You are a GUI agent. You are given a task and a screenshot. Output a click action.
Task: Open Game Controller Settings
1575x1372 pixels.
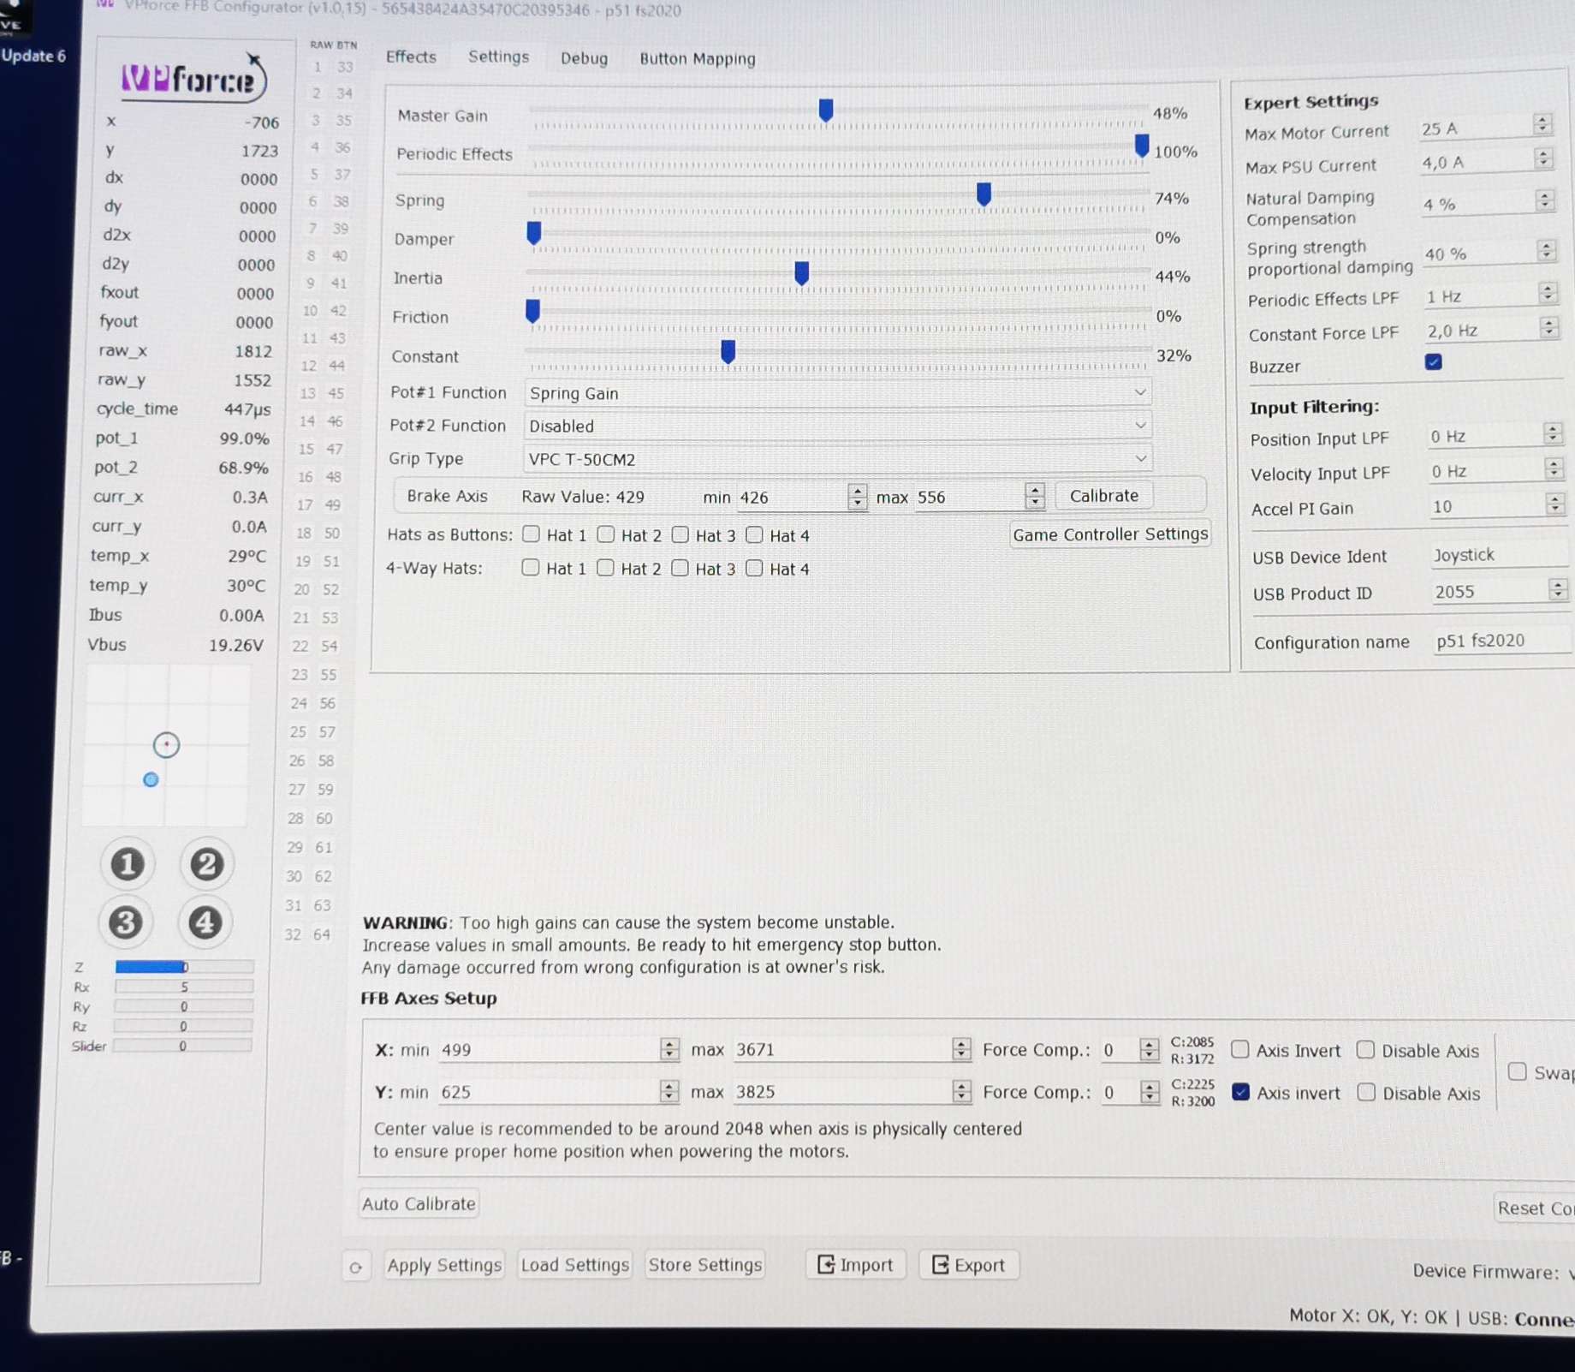pos(1110,534)
